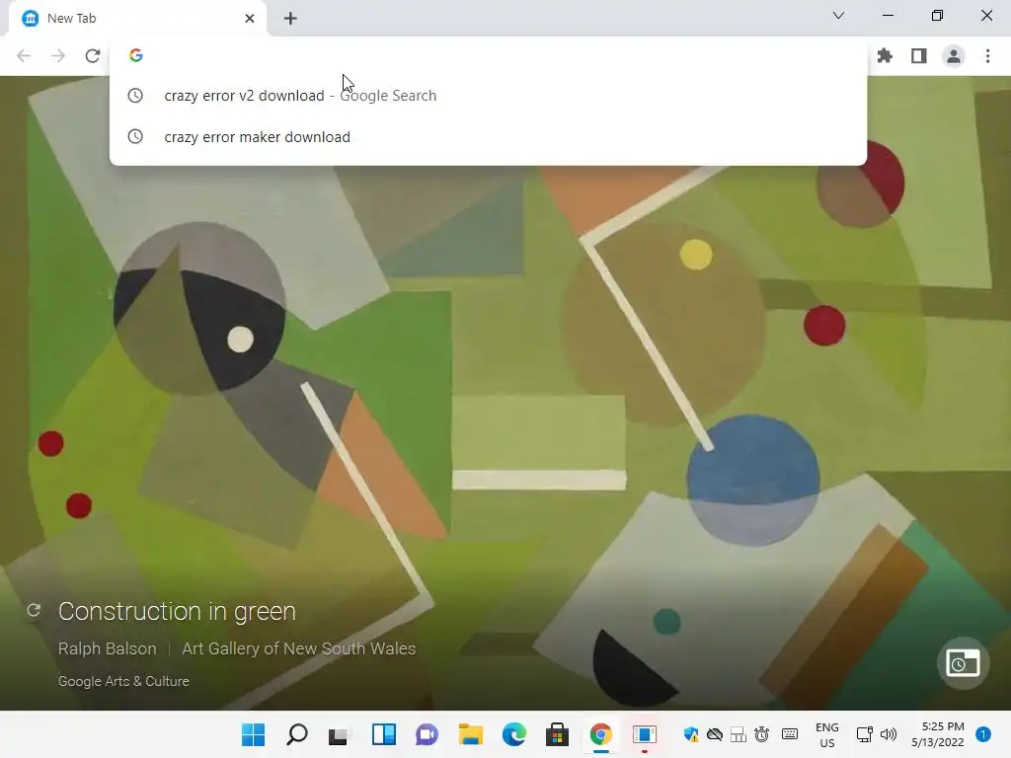Screen dimensions: 1011x758
Task: Open the Construction in green artwork link
Action: point(177,611)
